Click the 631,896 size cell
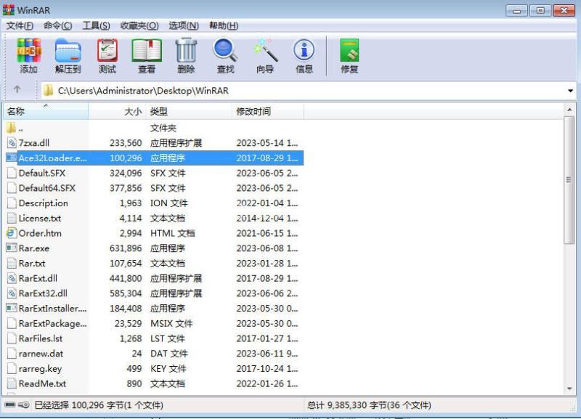The image size is (581, 419). tap(126, 248)
